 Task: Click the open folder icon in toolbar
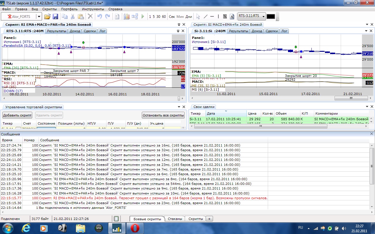click(x=47, y=17)
